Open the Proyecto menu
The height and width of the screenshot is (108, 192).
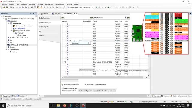click(x=24, y=4)
